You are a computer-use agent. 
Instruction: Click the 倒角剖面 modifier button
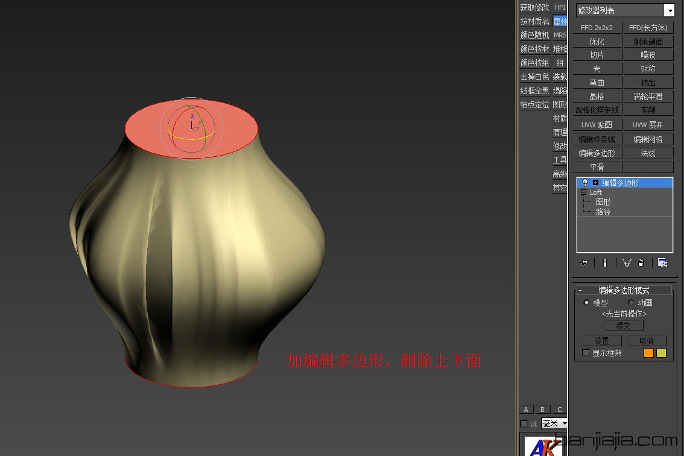click(648, 42)
